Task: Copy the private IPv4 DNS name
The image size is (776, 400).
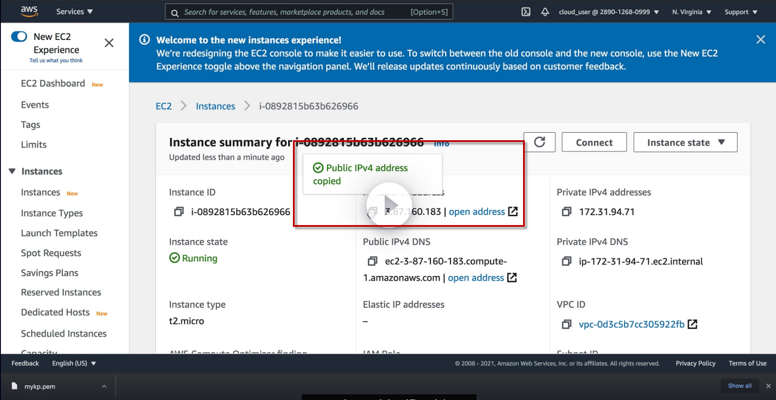Action: pos(567,262)
